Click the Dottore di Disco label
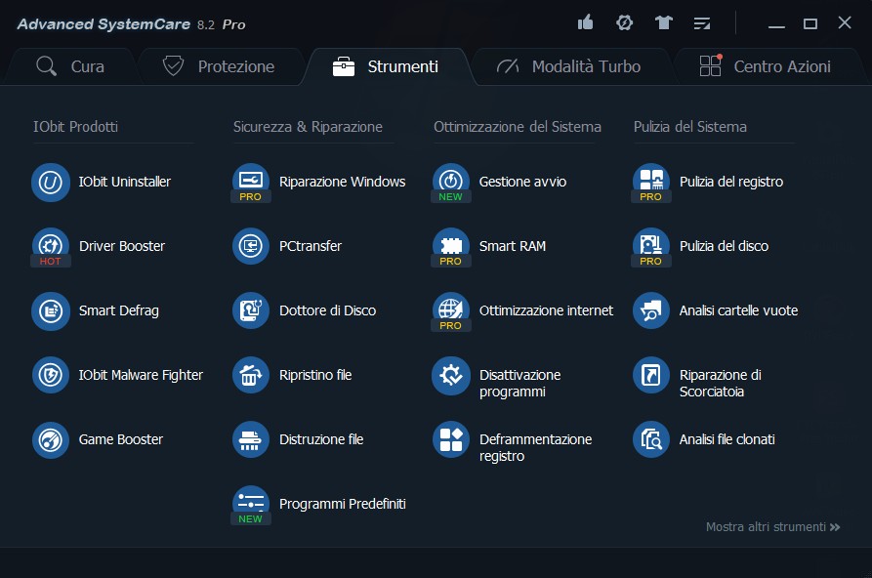Viewport: 872px width, 578px height. [x=327, y=310]
